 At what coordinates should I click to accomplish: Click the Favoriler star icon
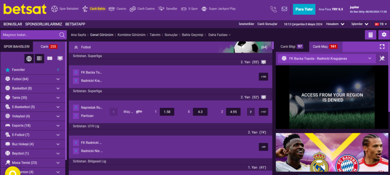(x=8, y=70)
